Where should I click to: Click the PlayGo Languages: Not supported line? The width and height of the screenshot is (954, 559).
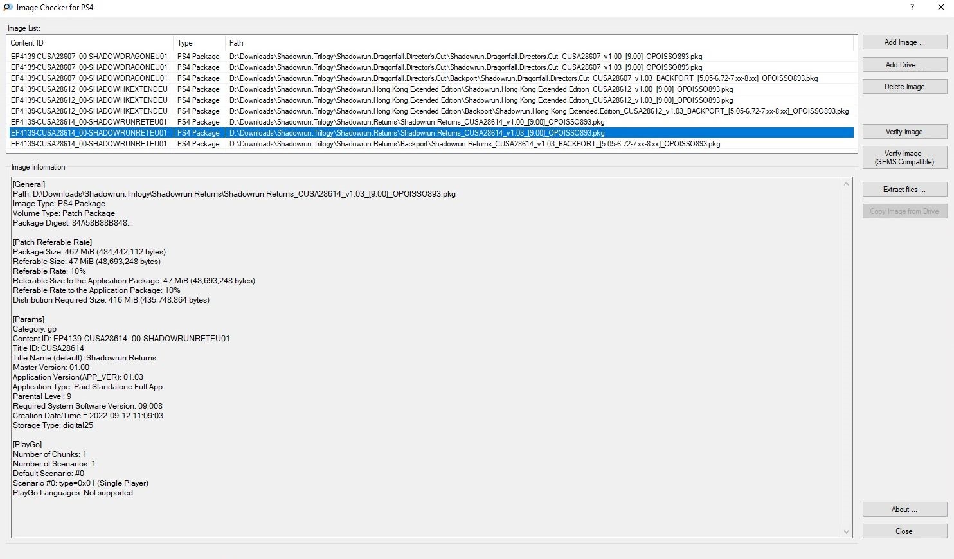pyautogui.click(x=73, y=493)
